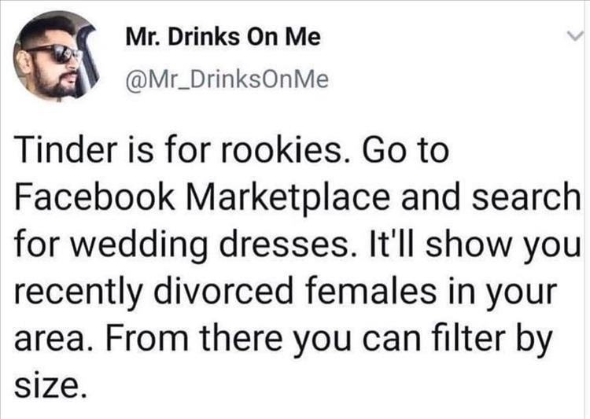
Task: Click the display name Mr. Drinks On Me
Action: click(223, 37)
